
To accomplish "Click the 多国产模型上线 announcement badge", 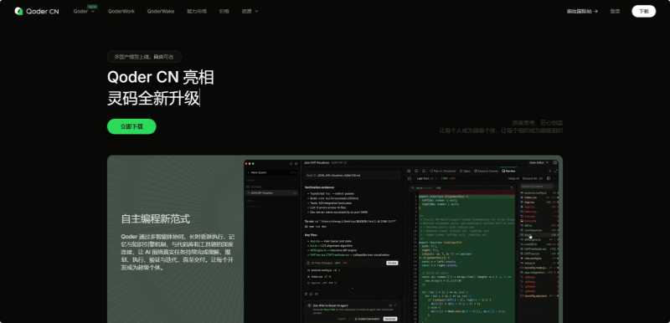I will pyautogui.click(x=144, y=57).
